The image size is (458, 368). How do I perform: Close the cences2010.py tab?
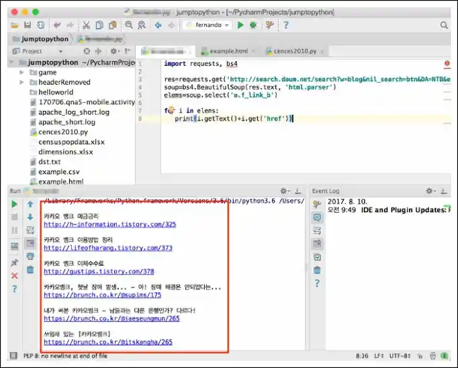(322, 52)
